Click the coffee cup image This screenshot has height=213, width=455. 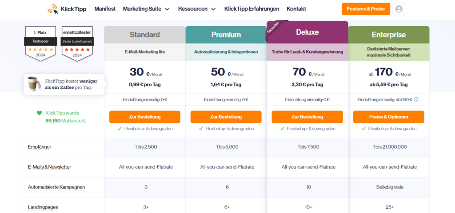[x=33, y=83]
